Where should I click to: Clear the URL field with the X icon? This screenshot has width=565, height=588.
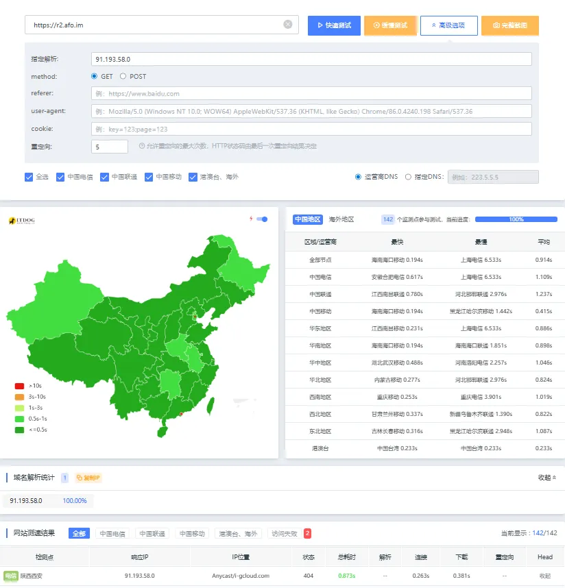288,25
